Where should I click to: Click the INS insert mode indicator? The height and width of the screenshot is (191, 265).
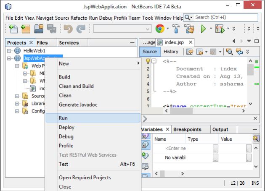pyautogui.click(x=255, y=183)
